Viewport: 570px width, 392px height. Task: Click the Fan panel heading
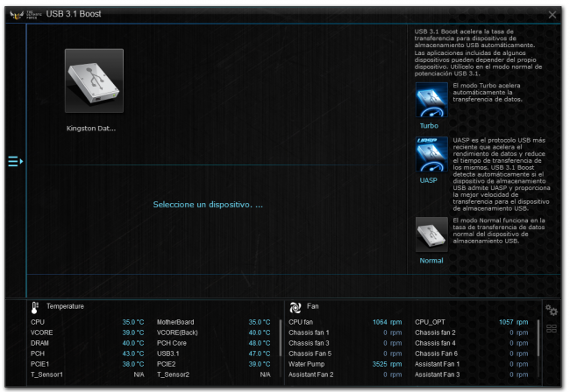tap(313, 306)
